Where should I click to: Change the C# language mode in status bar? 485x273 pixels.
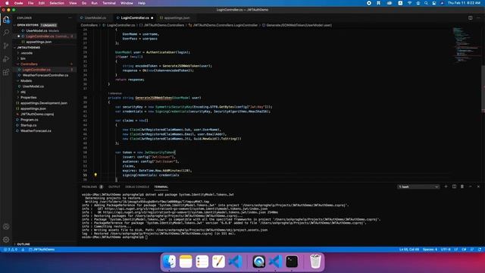pyautogui.click(x=464, y=249)
